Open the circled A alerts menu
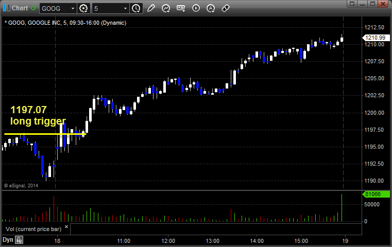 click(211, 8)
